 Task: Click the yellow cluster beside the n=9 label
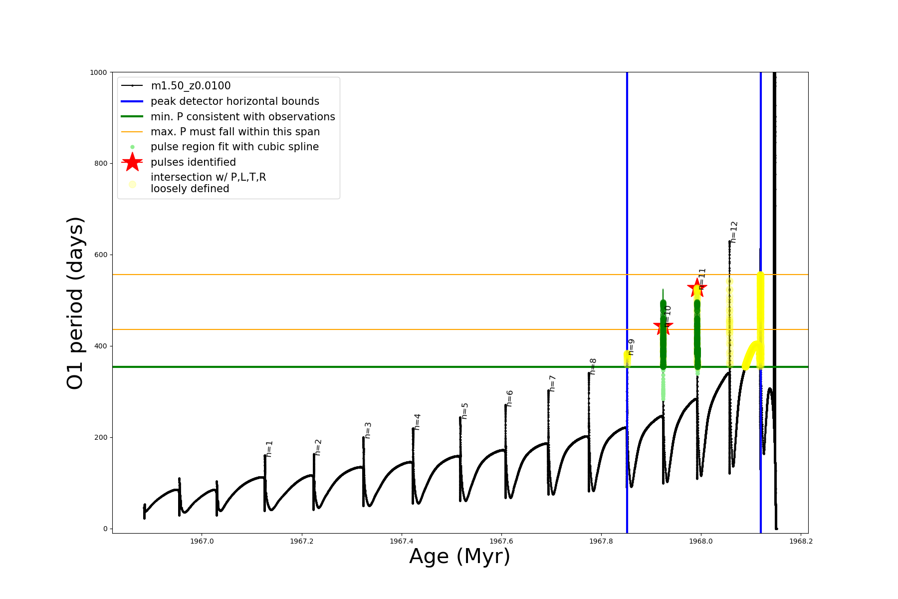click(627, 358)
